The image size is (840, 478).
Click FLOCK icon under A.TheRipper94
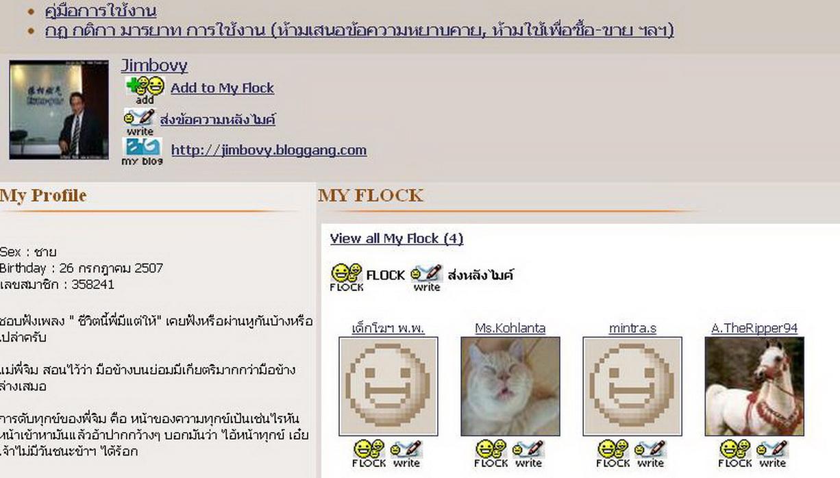coord(735,453)
